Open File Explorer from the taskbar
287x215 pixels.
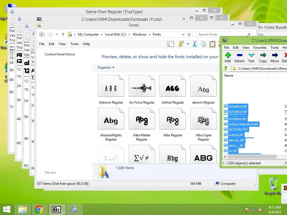(x=23, y=209)
